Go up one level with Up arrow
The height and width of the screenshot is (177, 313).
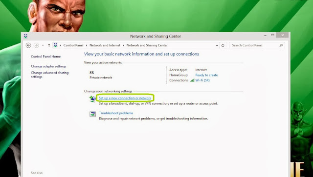(x=49, y=45)
